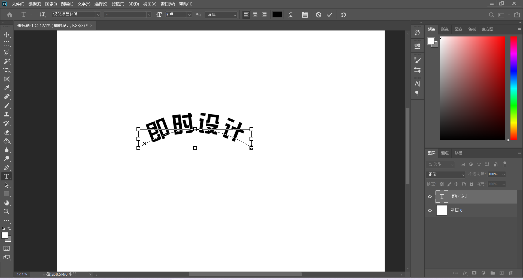Click the layer opacity input field
This screenshot has width=523, height=280.
point(493,174)
